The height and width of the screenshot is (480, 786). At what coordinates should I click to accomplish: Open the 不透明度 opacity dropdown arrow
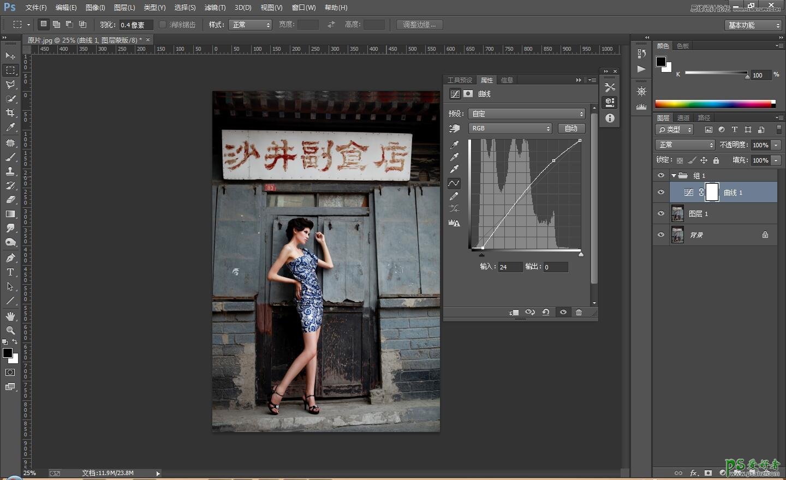pos(776,145)
